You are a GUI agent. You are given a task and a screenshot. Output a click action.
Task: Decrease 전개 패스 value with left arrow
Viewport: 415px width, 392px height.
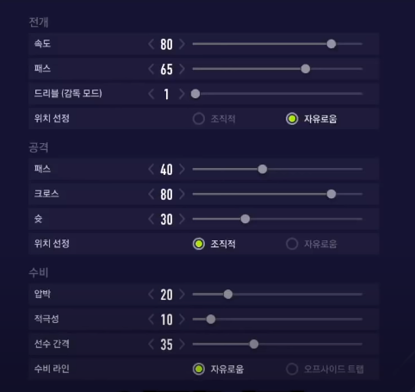(x=152, y=69)
